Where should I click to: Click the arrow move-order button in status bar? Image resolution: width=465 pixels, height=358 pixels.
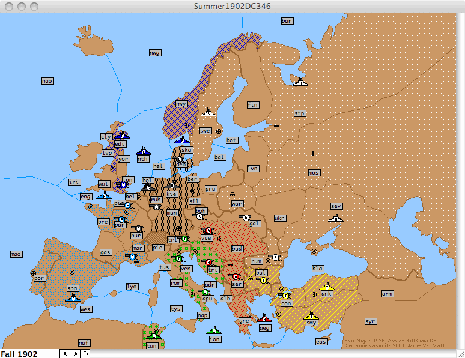pos(65,354)
